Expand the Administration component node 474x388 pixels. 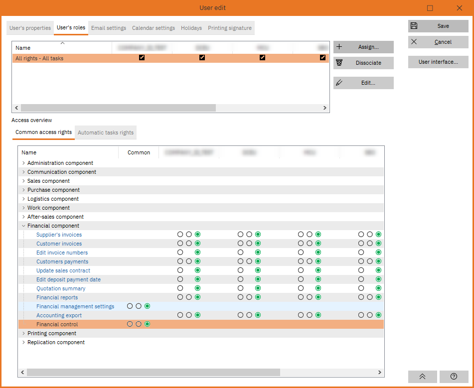[23, 163]
